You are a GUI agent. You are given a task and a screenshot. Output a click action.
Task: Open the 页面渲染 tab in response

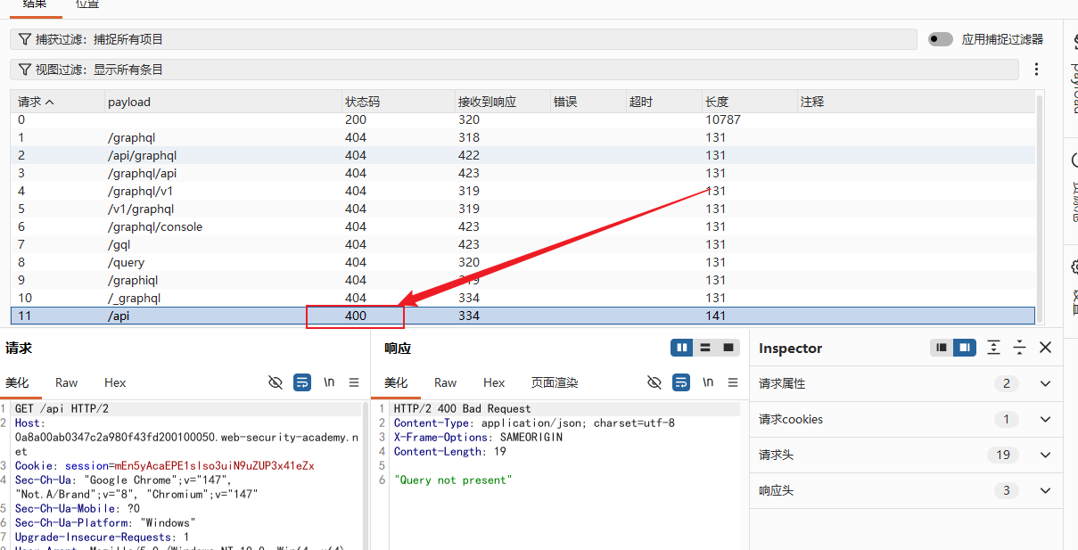pos(555,382)
